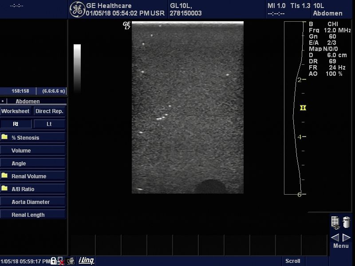Click the GE Healthcare logo icon

[77, 9]
